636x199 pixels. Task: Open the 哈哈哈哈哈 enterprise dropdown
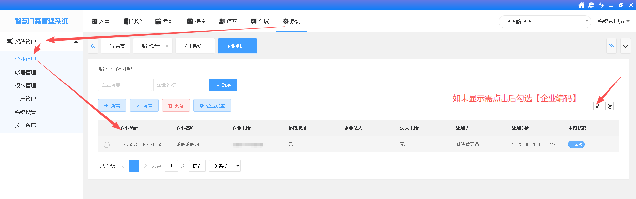tap(545, 22)
